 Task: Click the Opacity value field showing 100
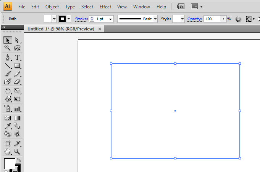(x=212, y=19)
